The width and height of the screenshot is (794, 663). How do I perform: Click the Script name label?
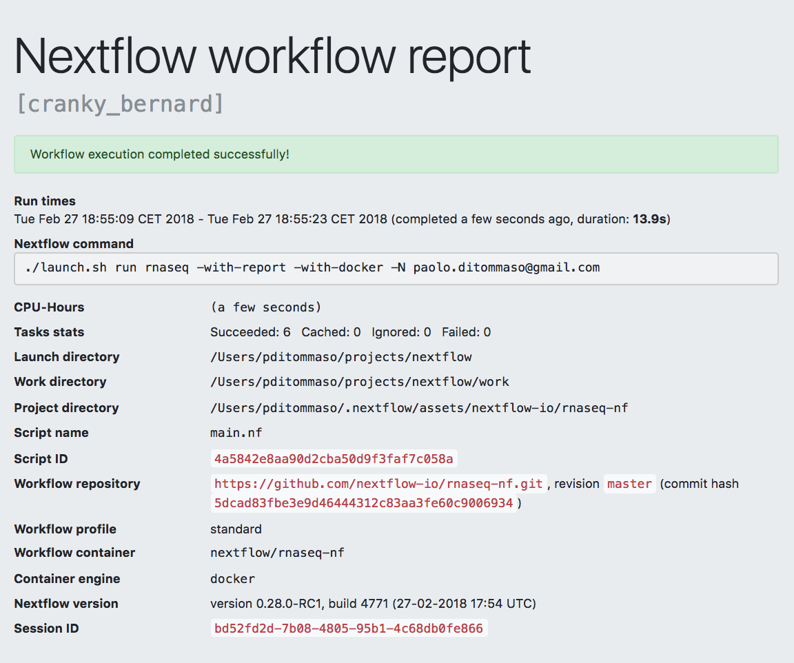(x=51, y=433)
